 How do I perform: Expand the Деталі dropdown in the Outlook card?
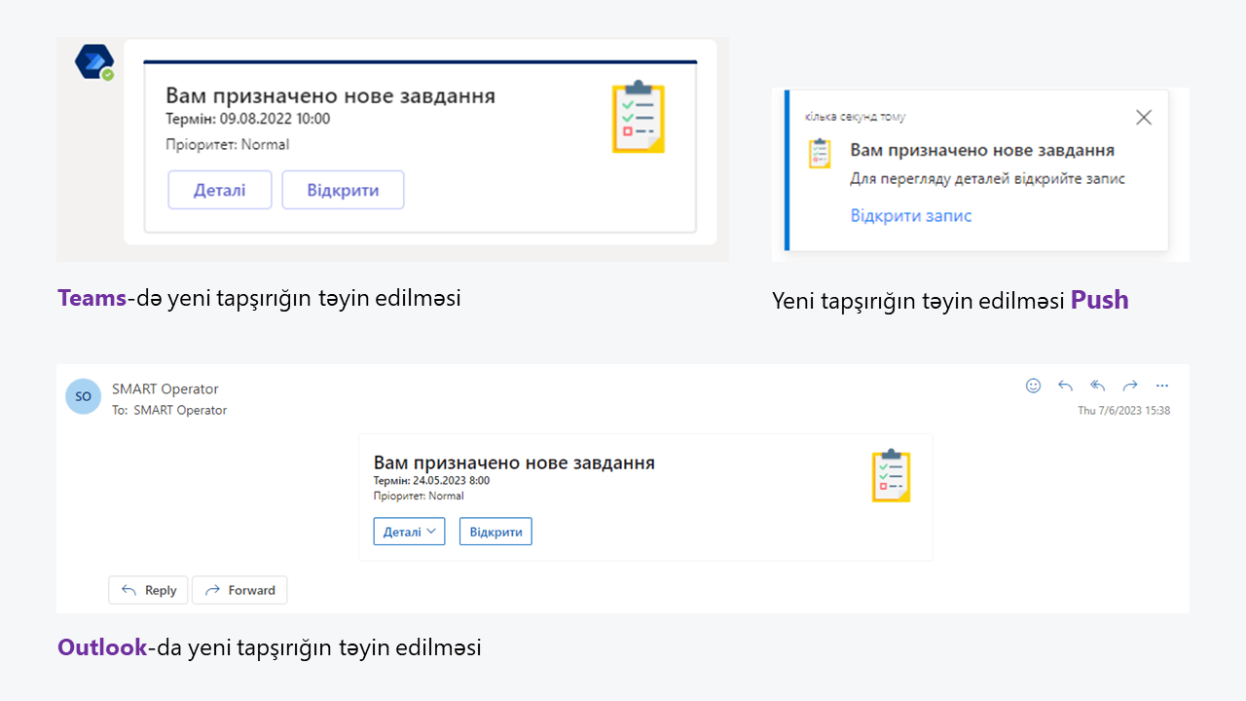[409, 532]
